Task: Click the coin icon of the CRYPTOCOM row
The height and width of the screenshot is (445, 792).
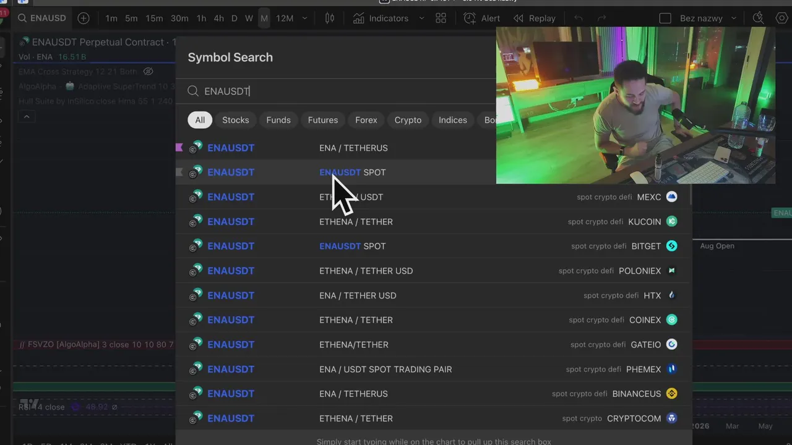Action: click(196, 418)
